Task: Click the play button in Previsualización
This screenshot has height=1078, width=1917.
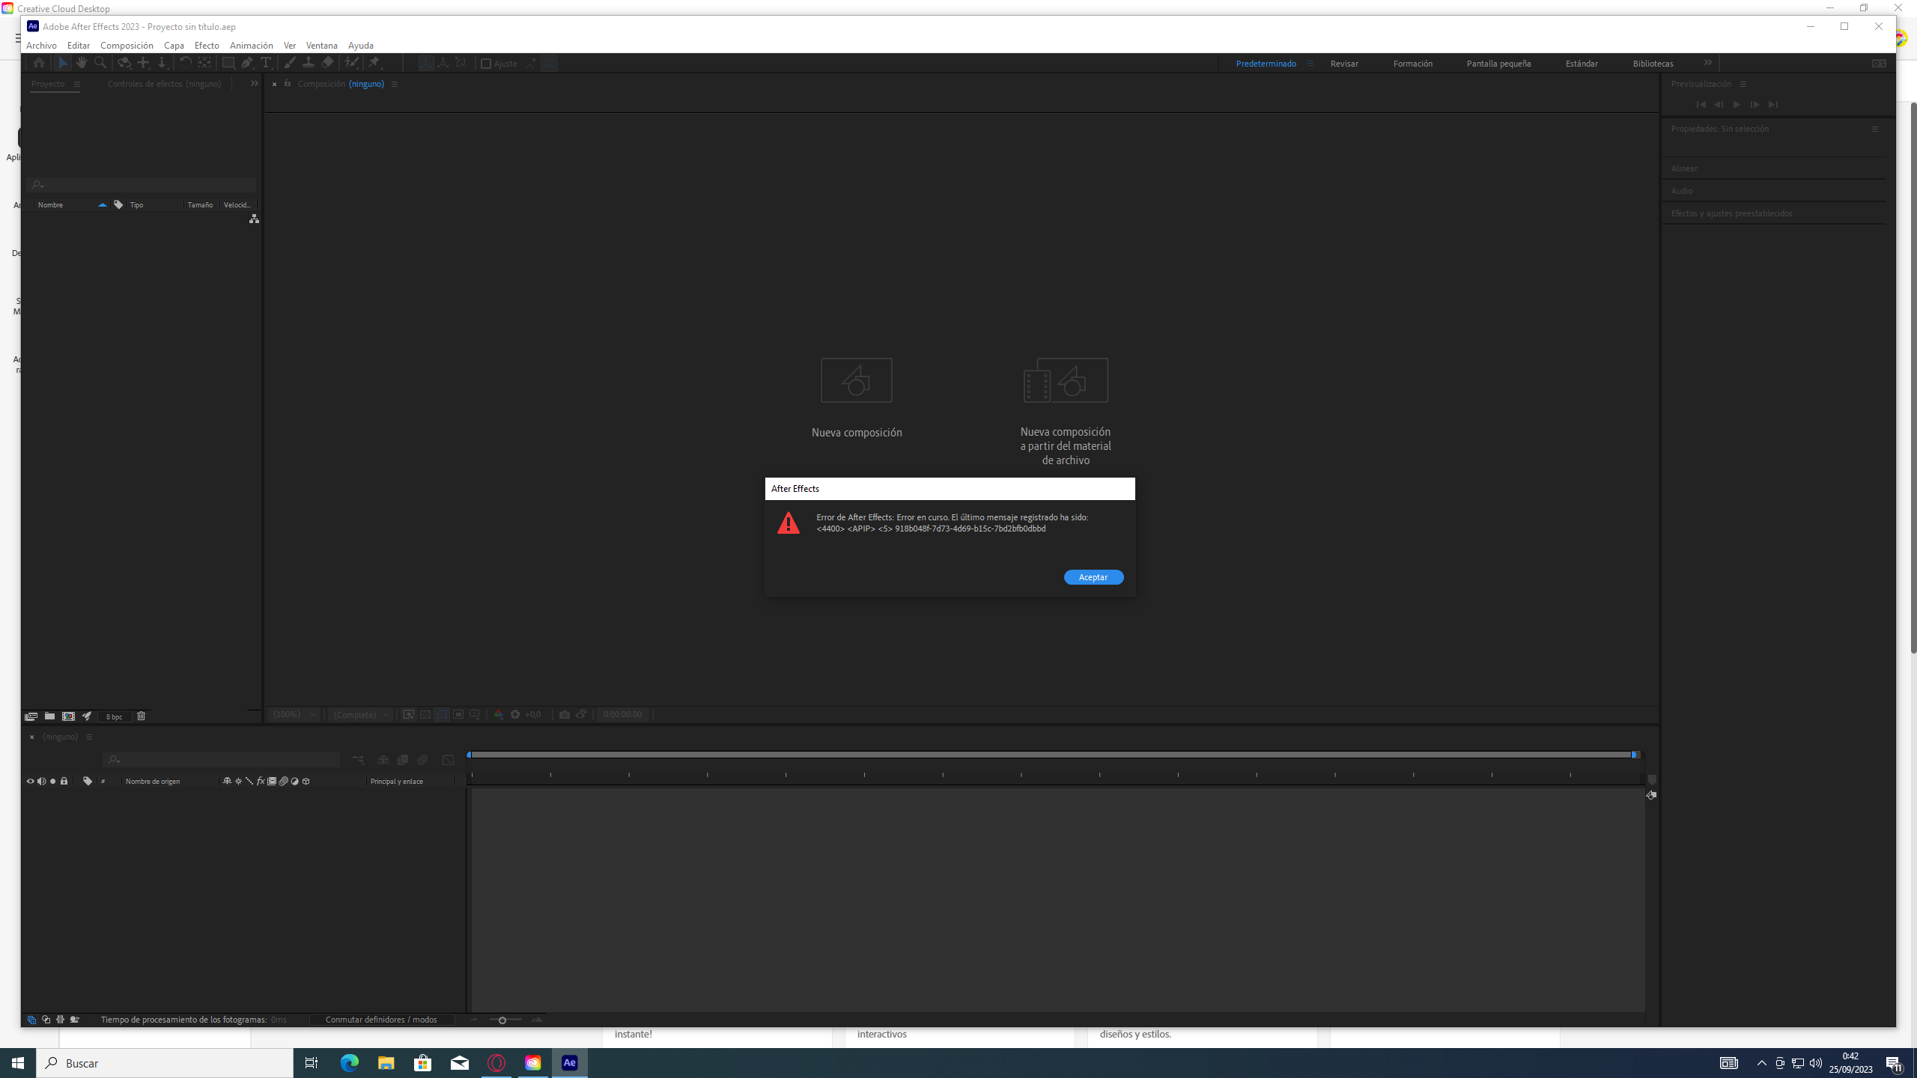Action: click(x=1737, y=105)
